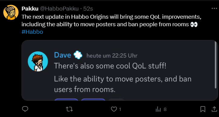Click the first purple reaction button
The height and width of the screenshot is (117, 219).
66,100
